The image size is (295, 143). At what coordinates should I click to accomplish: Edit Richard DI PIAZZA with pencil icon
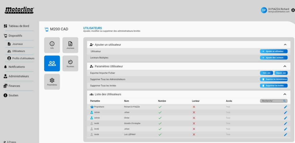[285, 107]
